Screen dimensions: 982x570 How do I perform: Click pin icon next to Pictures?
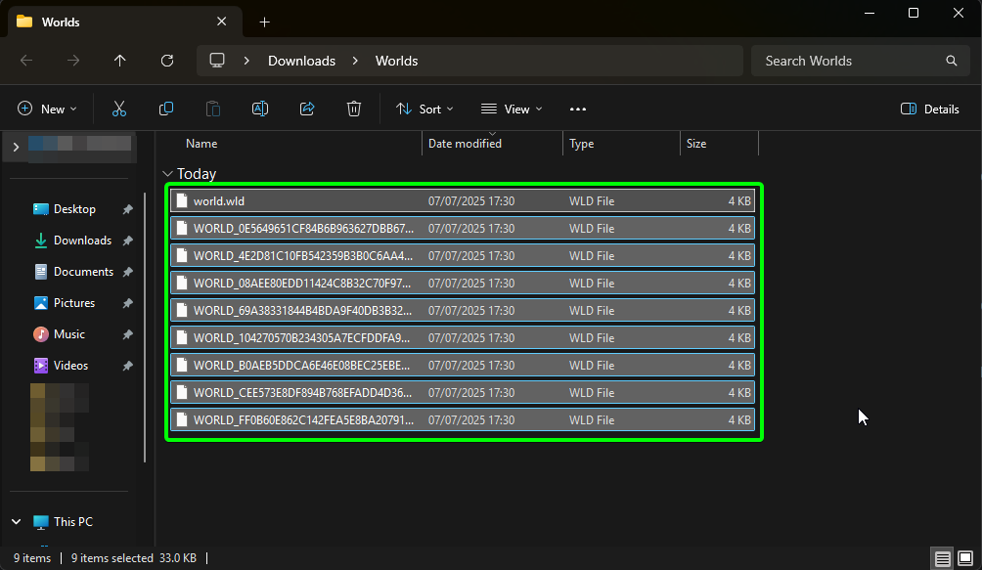(x=128, y=303)
